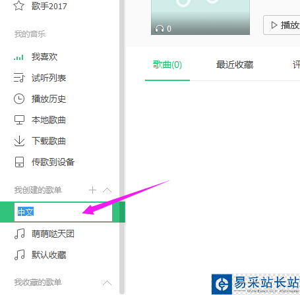Collapse the 我收藏的歌单 section
This screenshot has height=295, width=300.
pos(107,282)
